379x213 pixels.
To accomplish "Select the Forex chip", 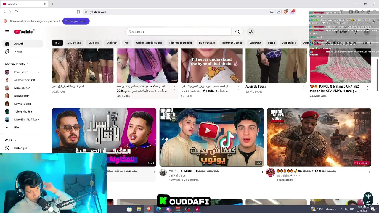I will [x=272, y=43].
